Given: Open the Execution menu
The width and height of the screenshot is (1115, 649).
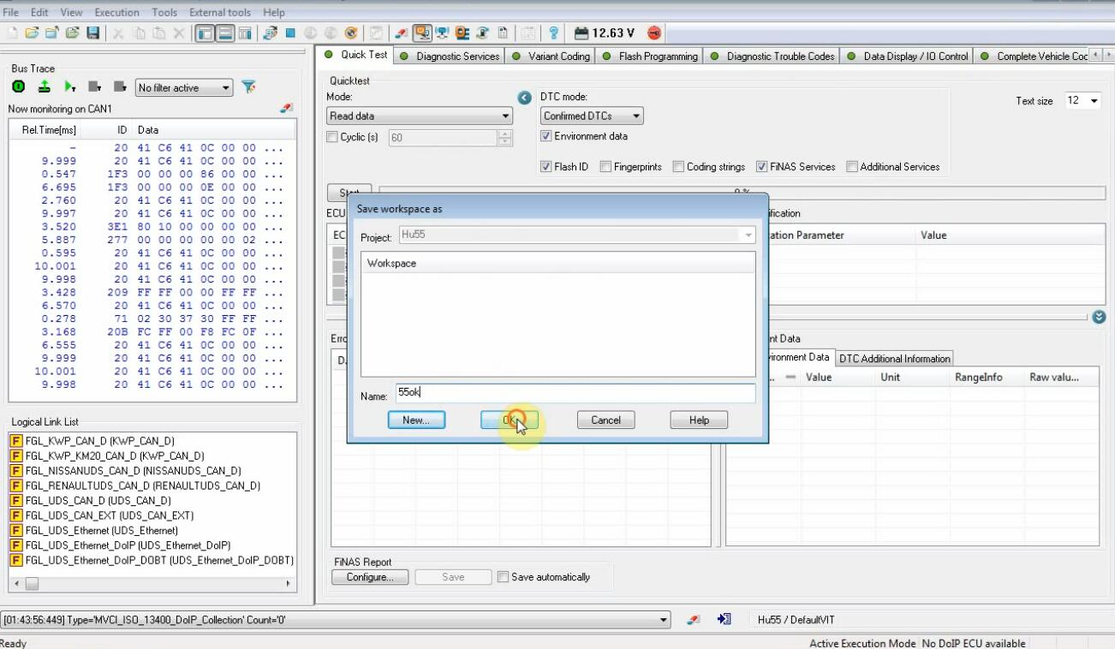Looking at the screenshot, I should [116, 12].
